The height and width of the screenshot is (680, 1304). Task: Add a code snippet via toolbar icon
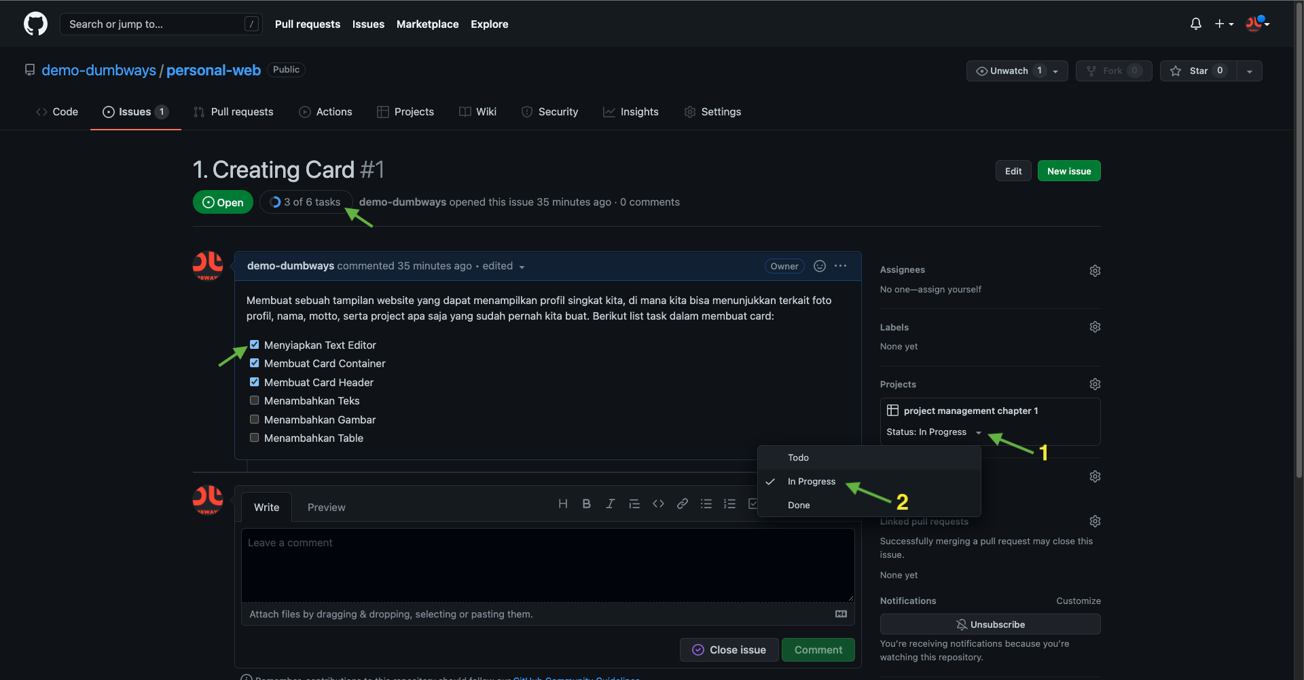658,504
